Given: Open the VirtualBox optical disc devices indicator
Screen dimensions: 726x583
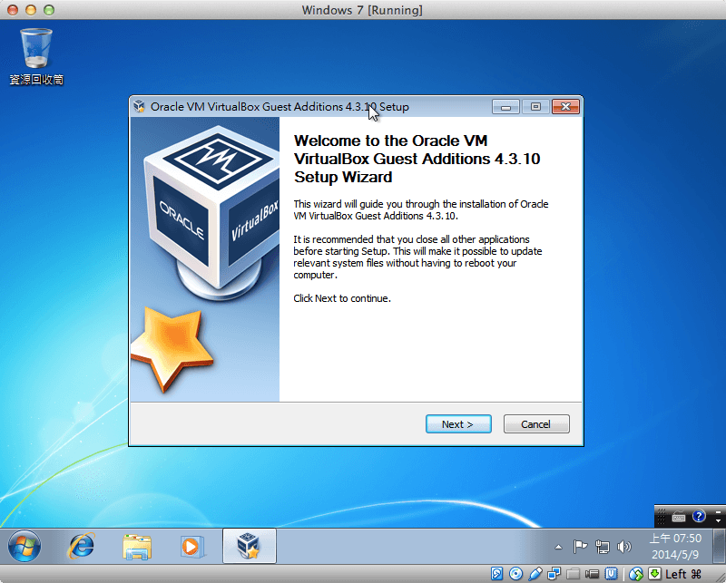Looking at the screenshot, I should 515,573.
